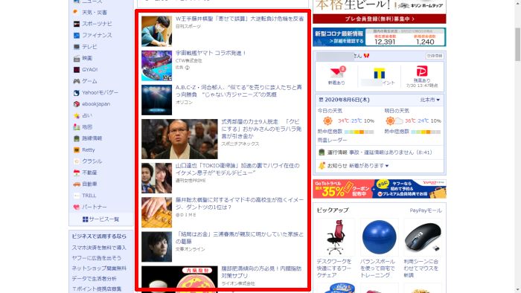Open the TRILL sidebar icon

(x=77, y=196)
